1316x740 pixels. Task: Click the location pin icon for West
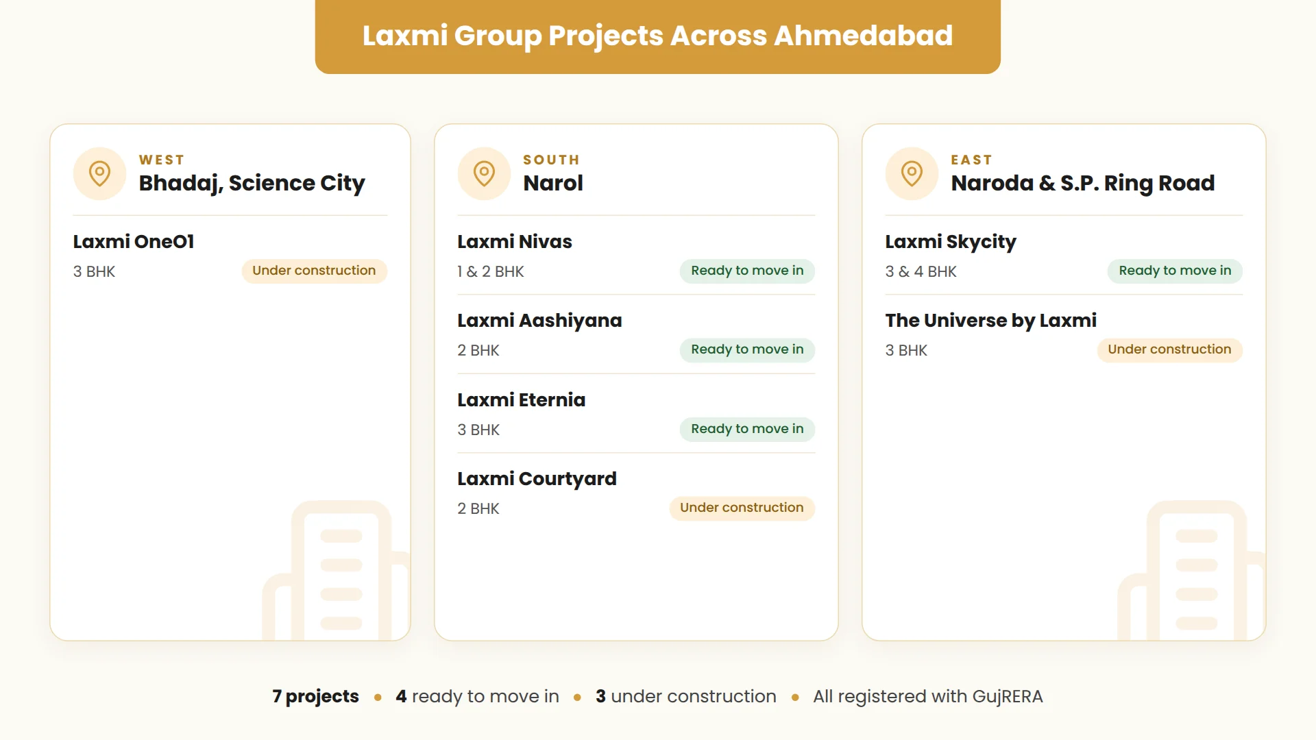tap(99, 173)
